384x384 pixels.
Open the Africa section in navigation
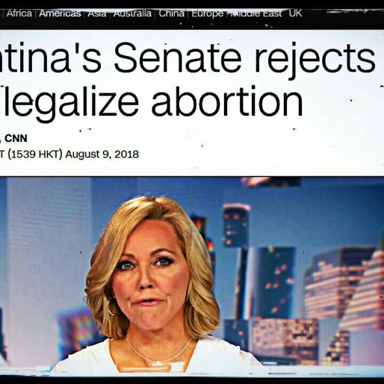[x=19, y=13]
